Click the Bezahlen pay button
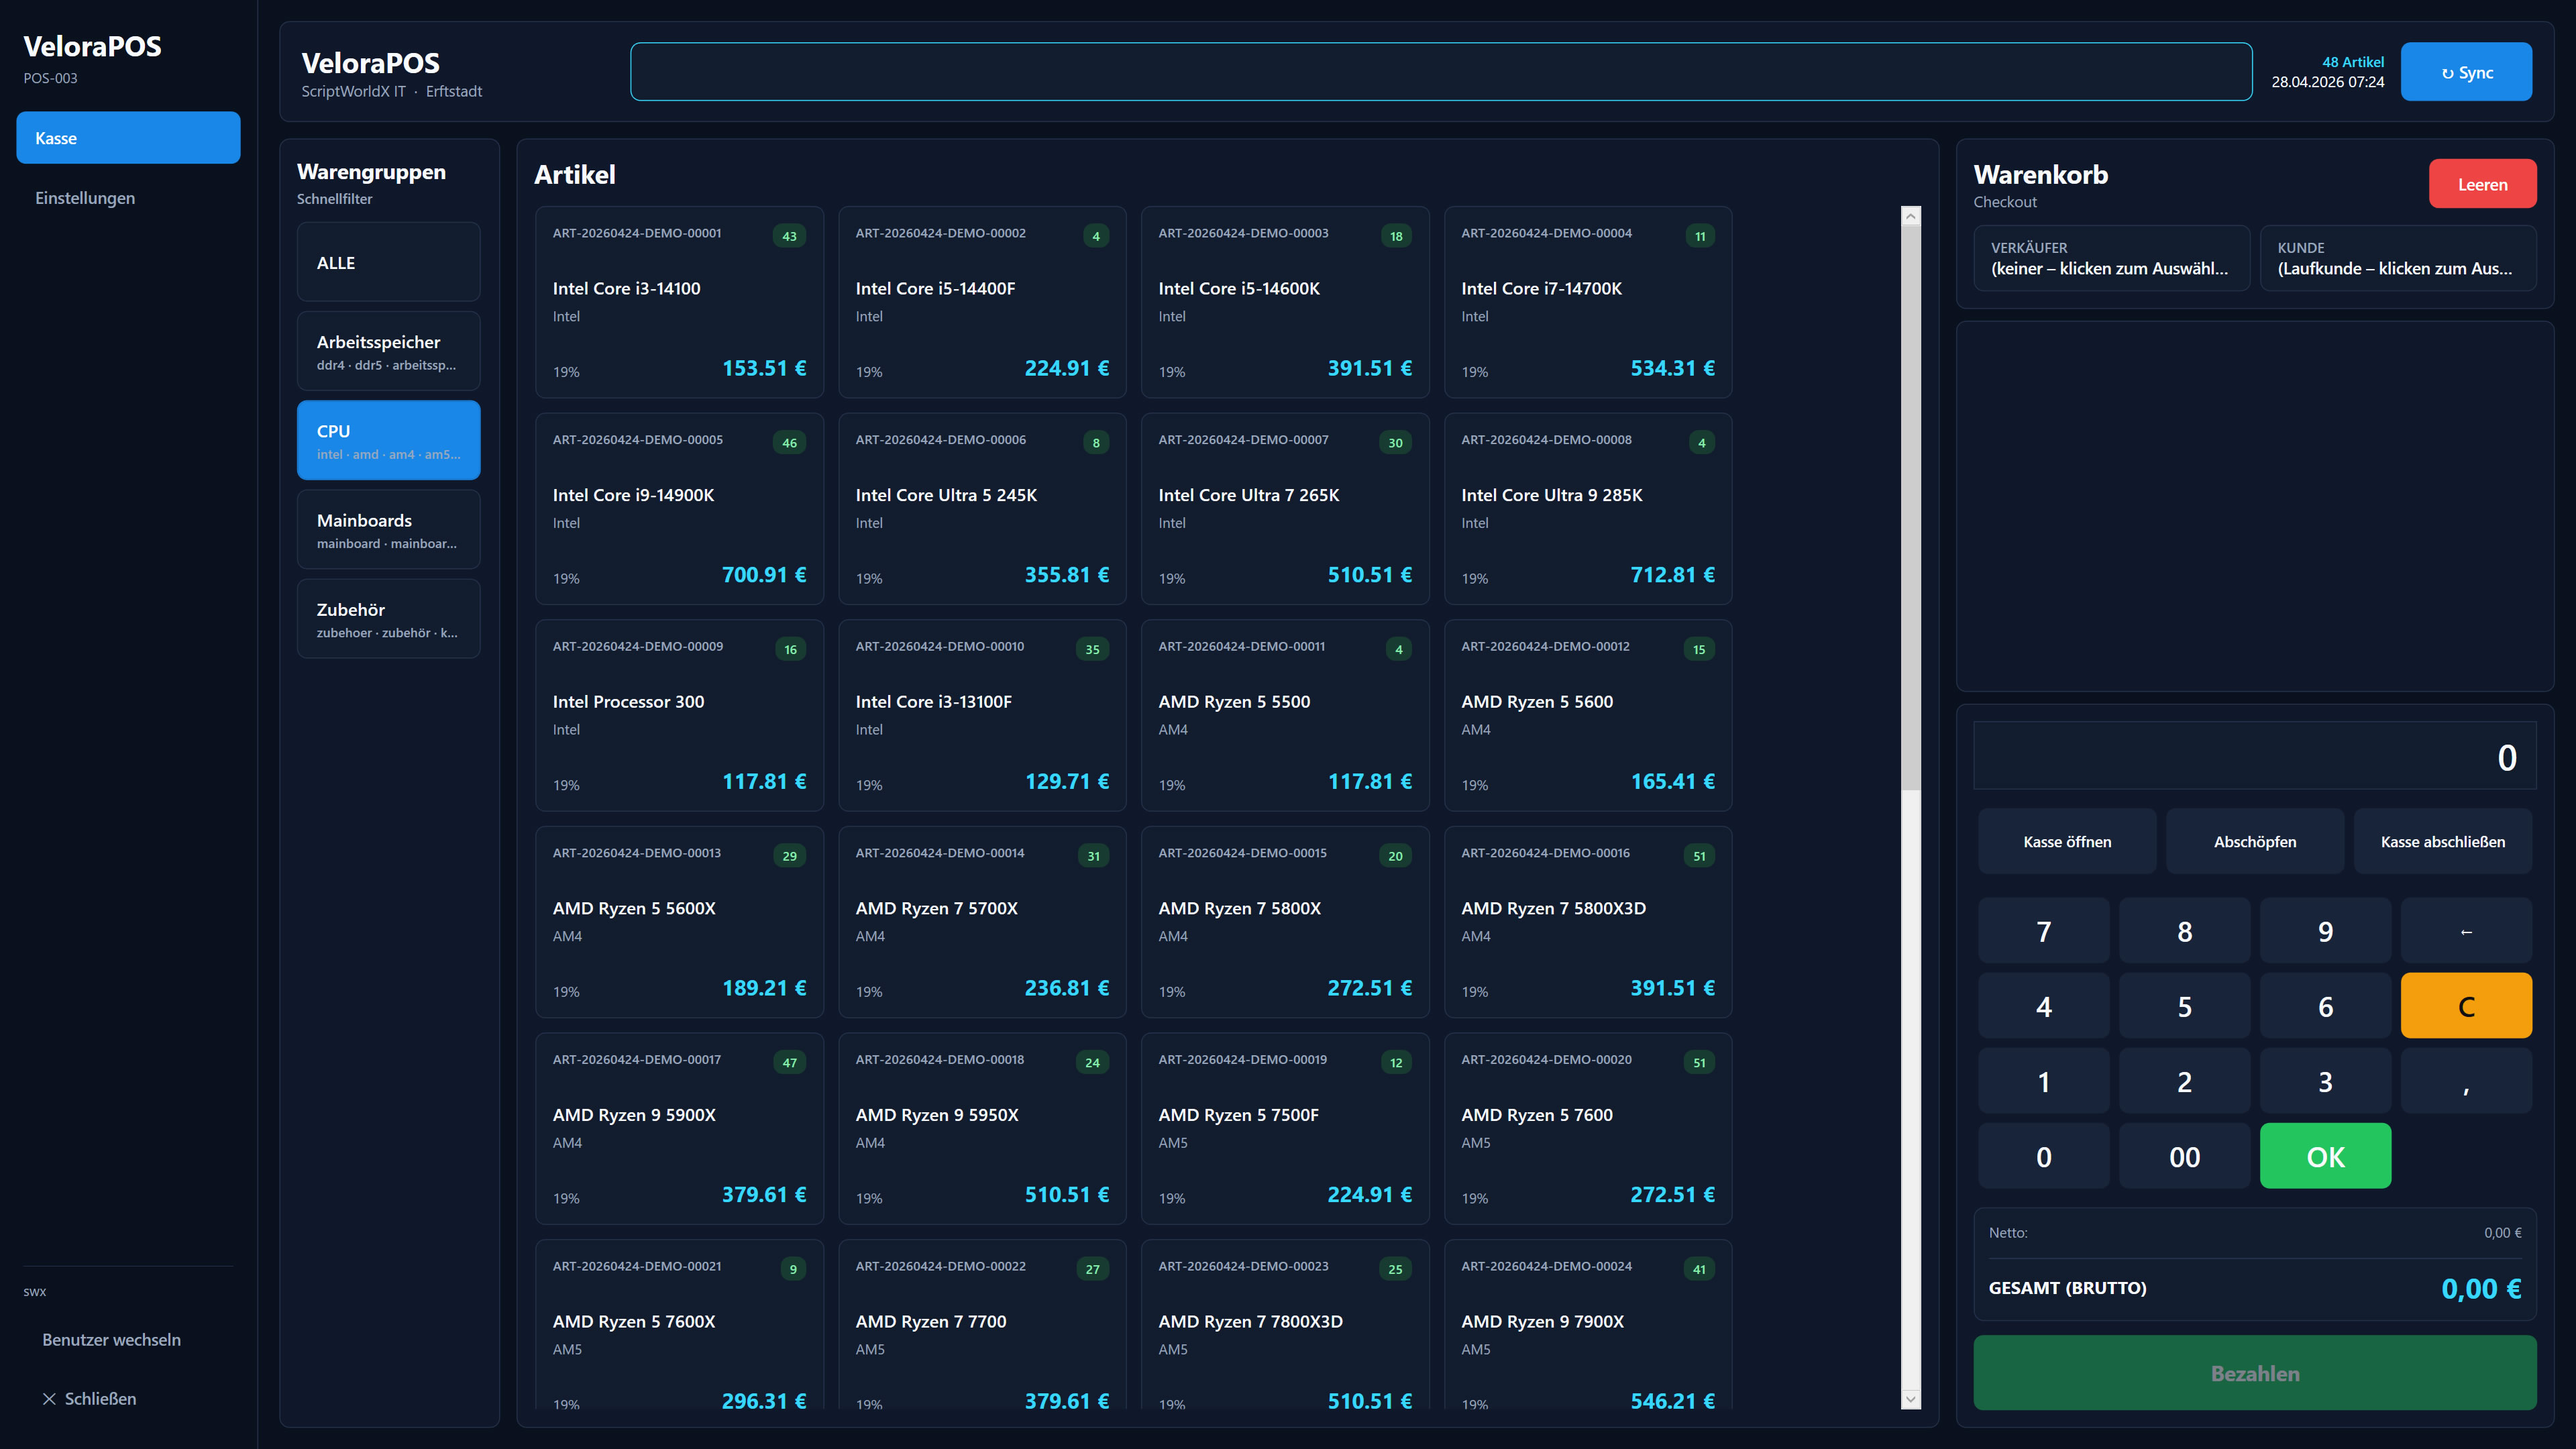The width and height of the screenshot is (2576, 1449). pyautogui.click(x=2255, y=1373)
